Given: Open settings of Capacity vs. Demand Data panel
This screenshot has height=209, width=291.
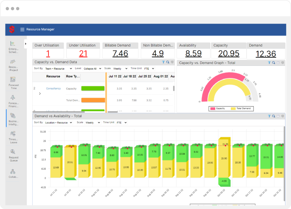Looking at the screenshot, I should tap(172, 62).
